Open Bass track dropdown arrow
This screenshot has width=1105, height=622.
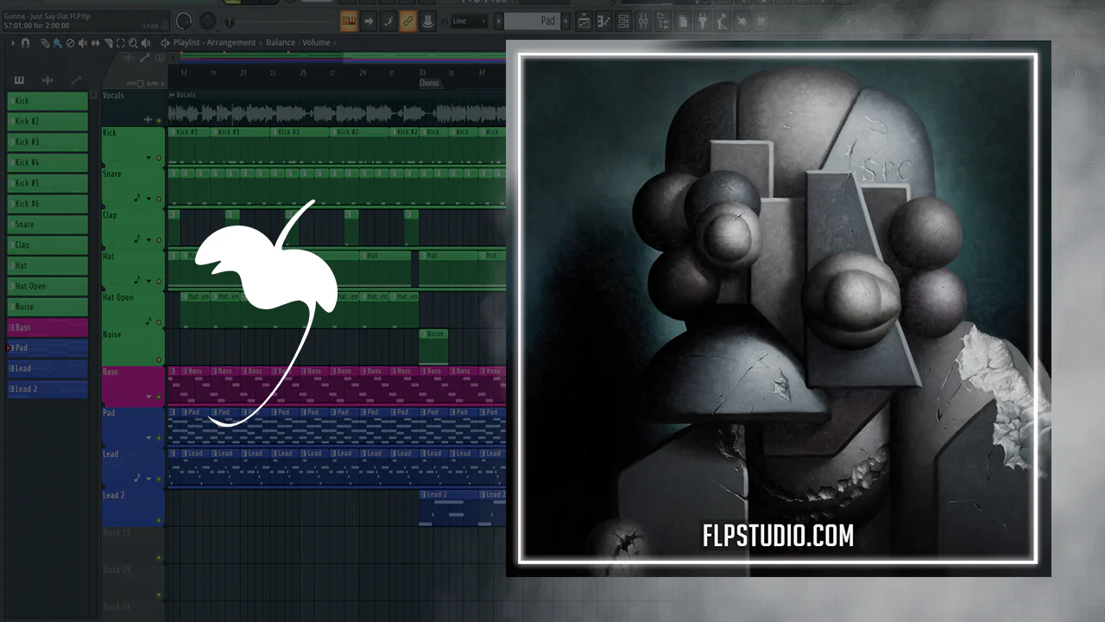tap(148, 397)
